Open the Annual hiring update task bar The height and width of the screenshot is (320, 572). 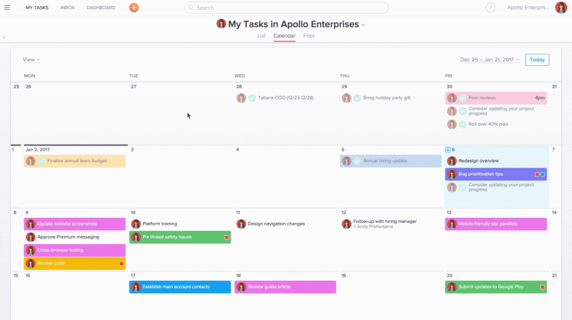390,161
